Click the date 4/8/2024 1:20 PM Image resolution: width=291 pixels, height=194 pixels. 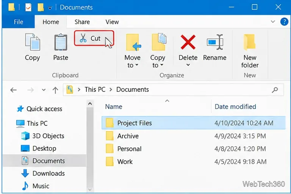[240, 149]
